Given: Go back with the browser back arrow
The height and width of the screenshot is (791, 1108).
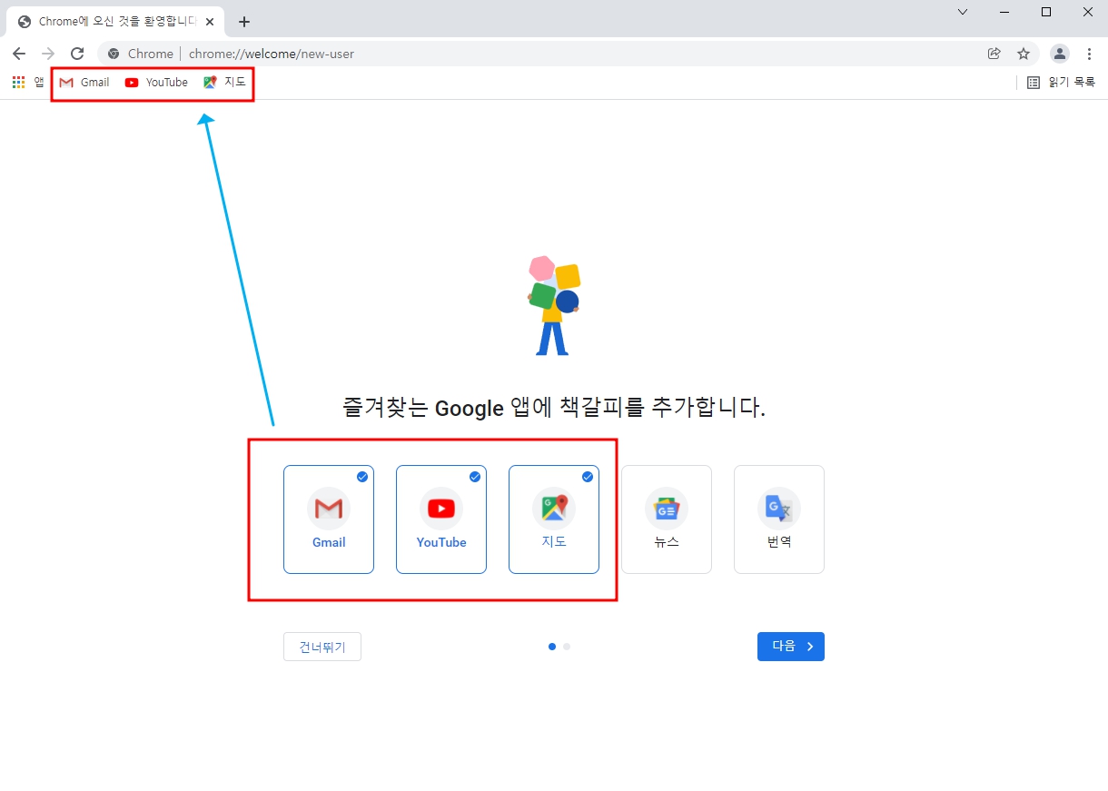Looking at the screenshot, I should (x=19, y=54).
